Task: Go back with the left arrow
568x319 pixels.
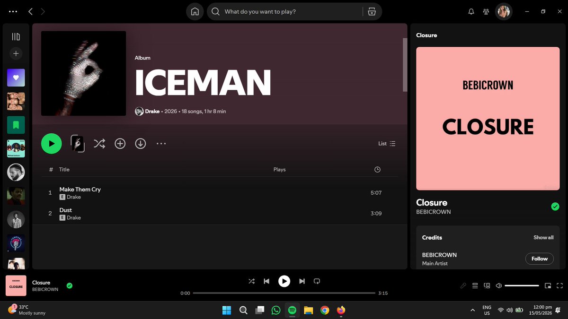Action: (30, 11)
